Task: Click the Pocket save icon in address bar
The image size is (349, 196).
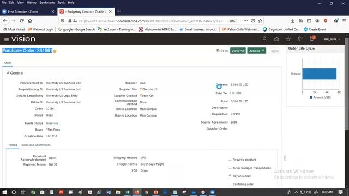Action: [253, 21]
